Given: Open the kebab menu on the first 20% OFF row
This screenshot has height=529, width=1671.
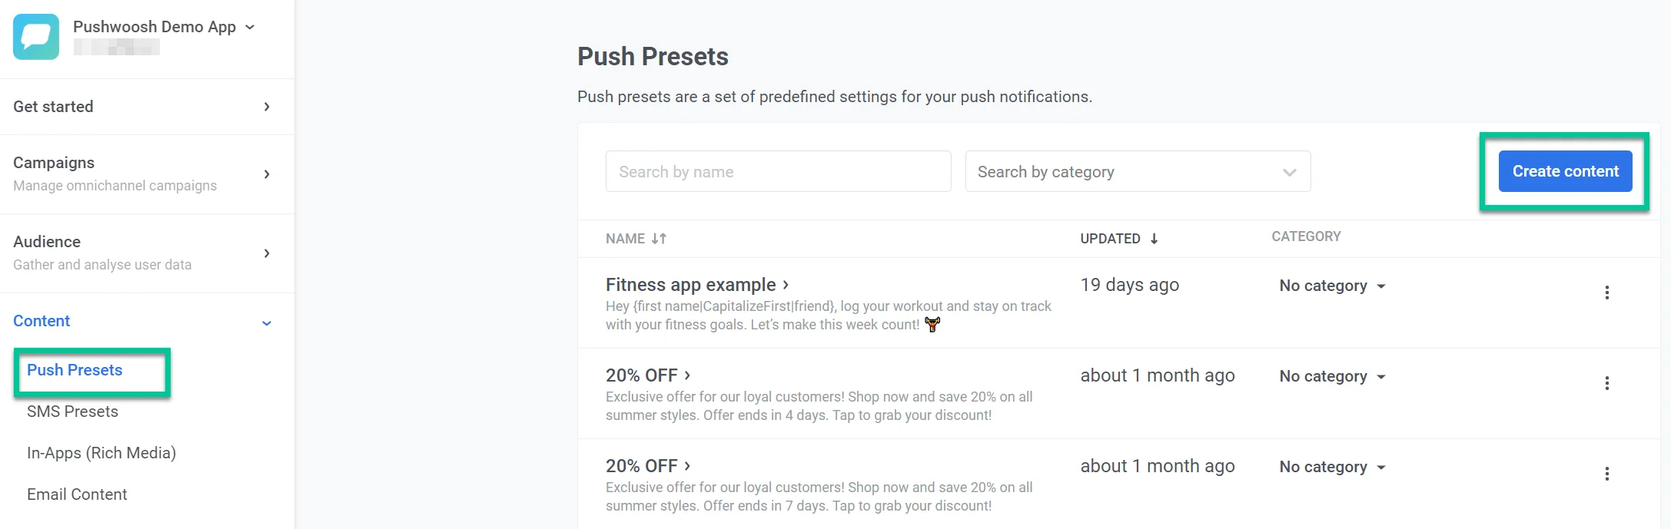Looking at the screenshot, I should [1606, 382].
